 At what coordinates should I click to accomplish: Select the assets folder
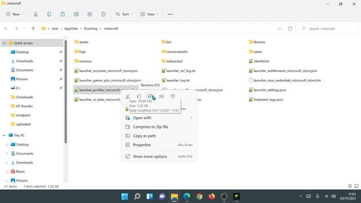coord(81,42)
